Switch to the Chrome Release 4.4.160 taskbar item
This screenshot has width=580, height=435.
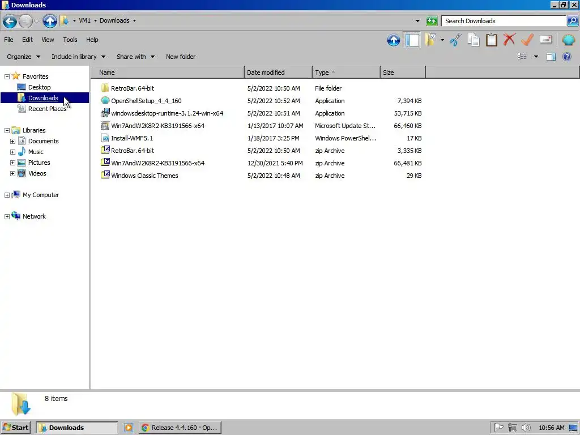pyautogui.click(x=180, y=428)
